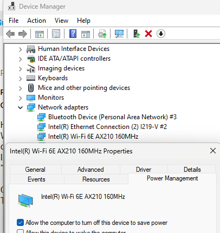Image resolution: width=220 pixels, height=233 pixels.
Task: Select the Human Interface Devices label
Action: pyautogui.click(x=74, y=49)
